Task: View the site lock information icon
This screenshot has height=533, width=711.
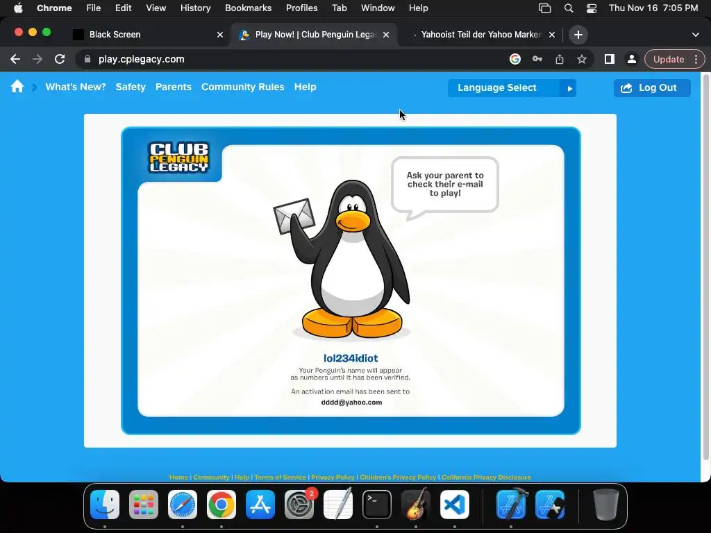Action: tap(87, 60)
